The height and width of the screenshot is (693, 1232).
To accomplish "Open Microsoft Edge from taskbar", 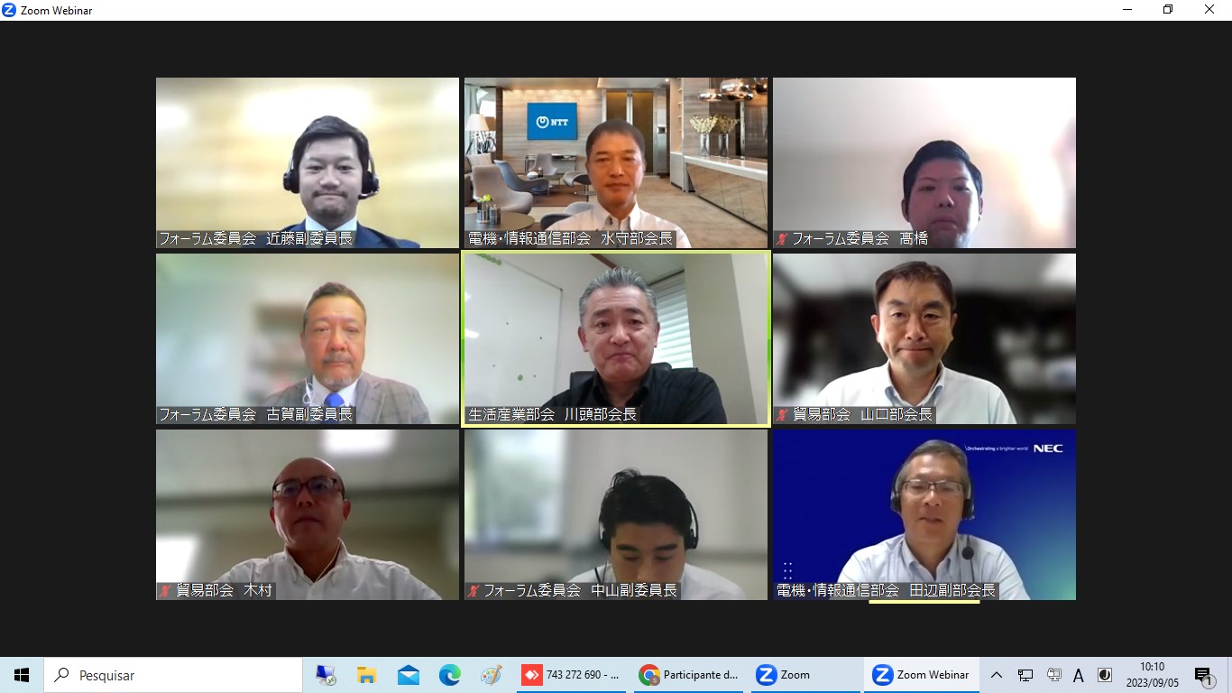I will point(450,675).
